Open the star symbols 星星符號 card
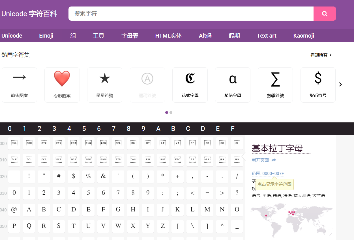This screenshot has height=240, width=354. pos(105,85)
